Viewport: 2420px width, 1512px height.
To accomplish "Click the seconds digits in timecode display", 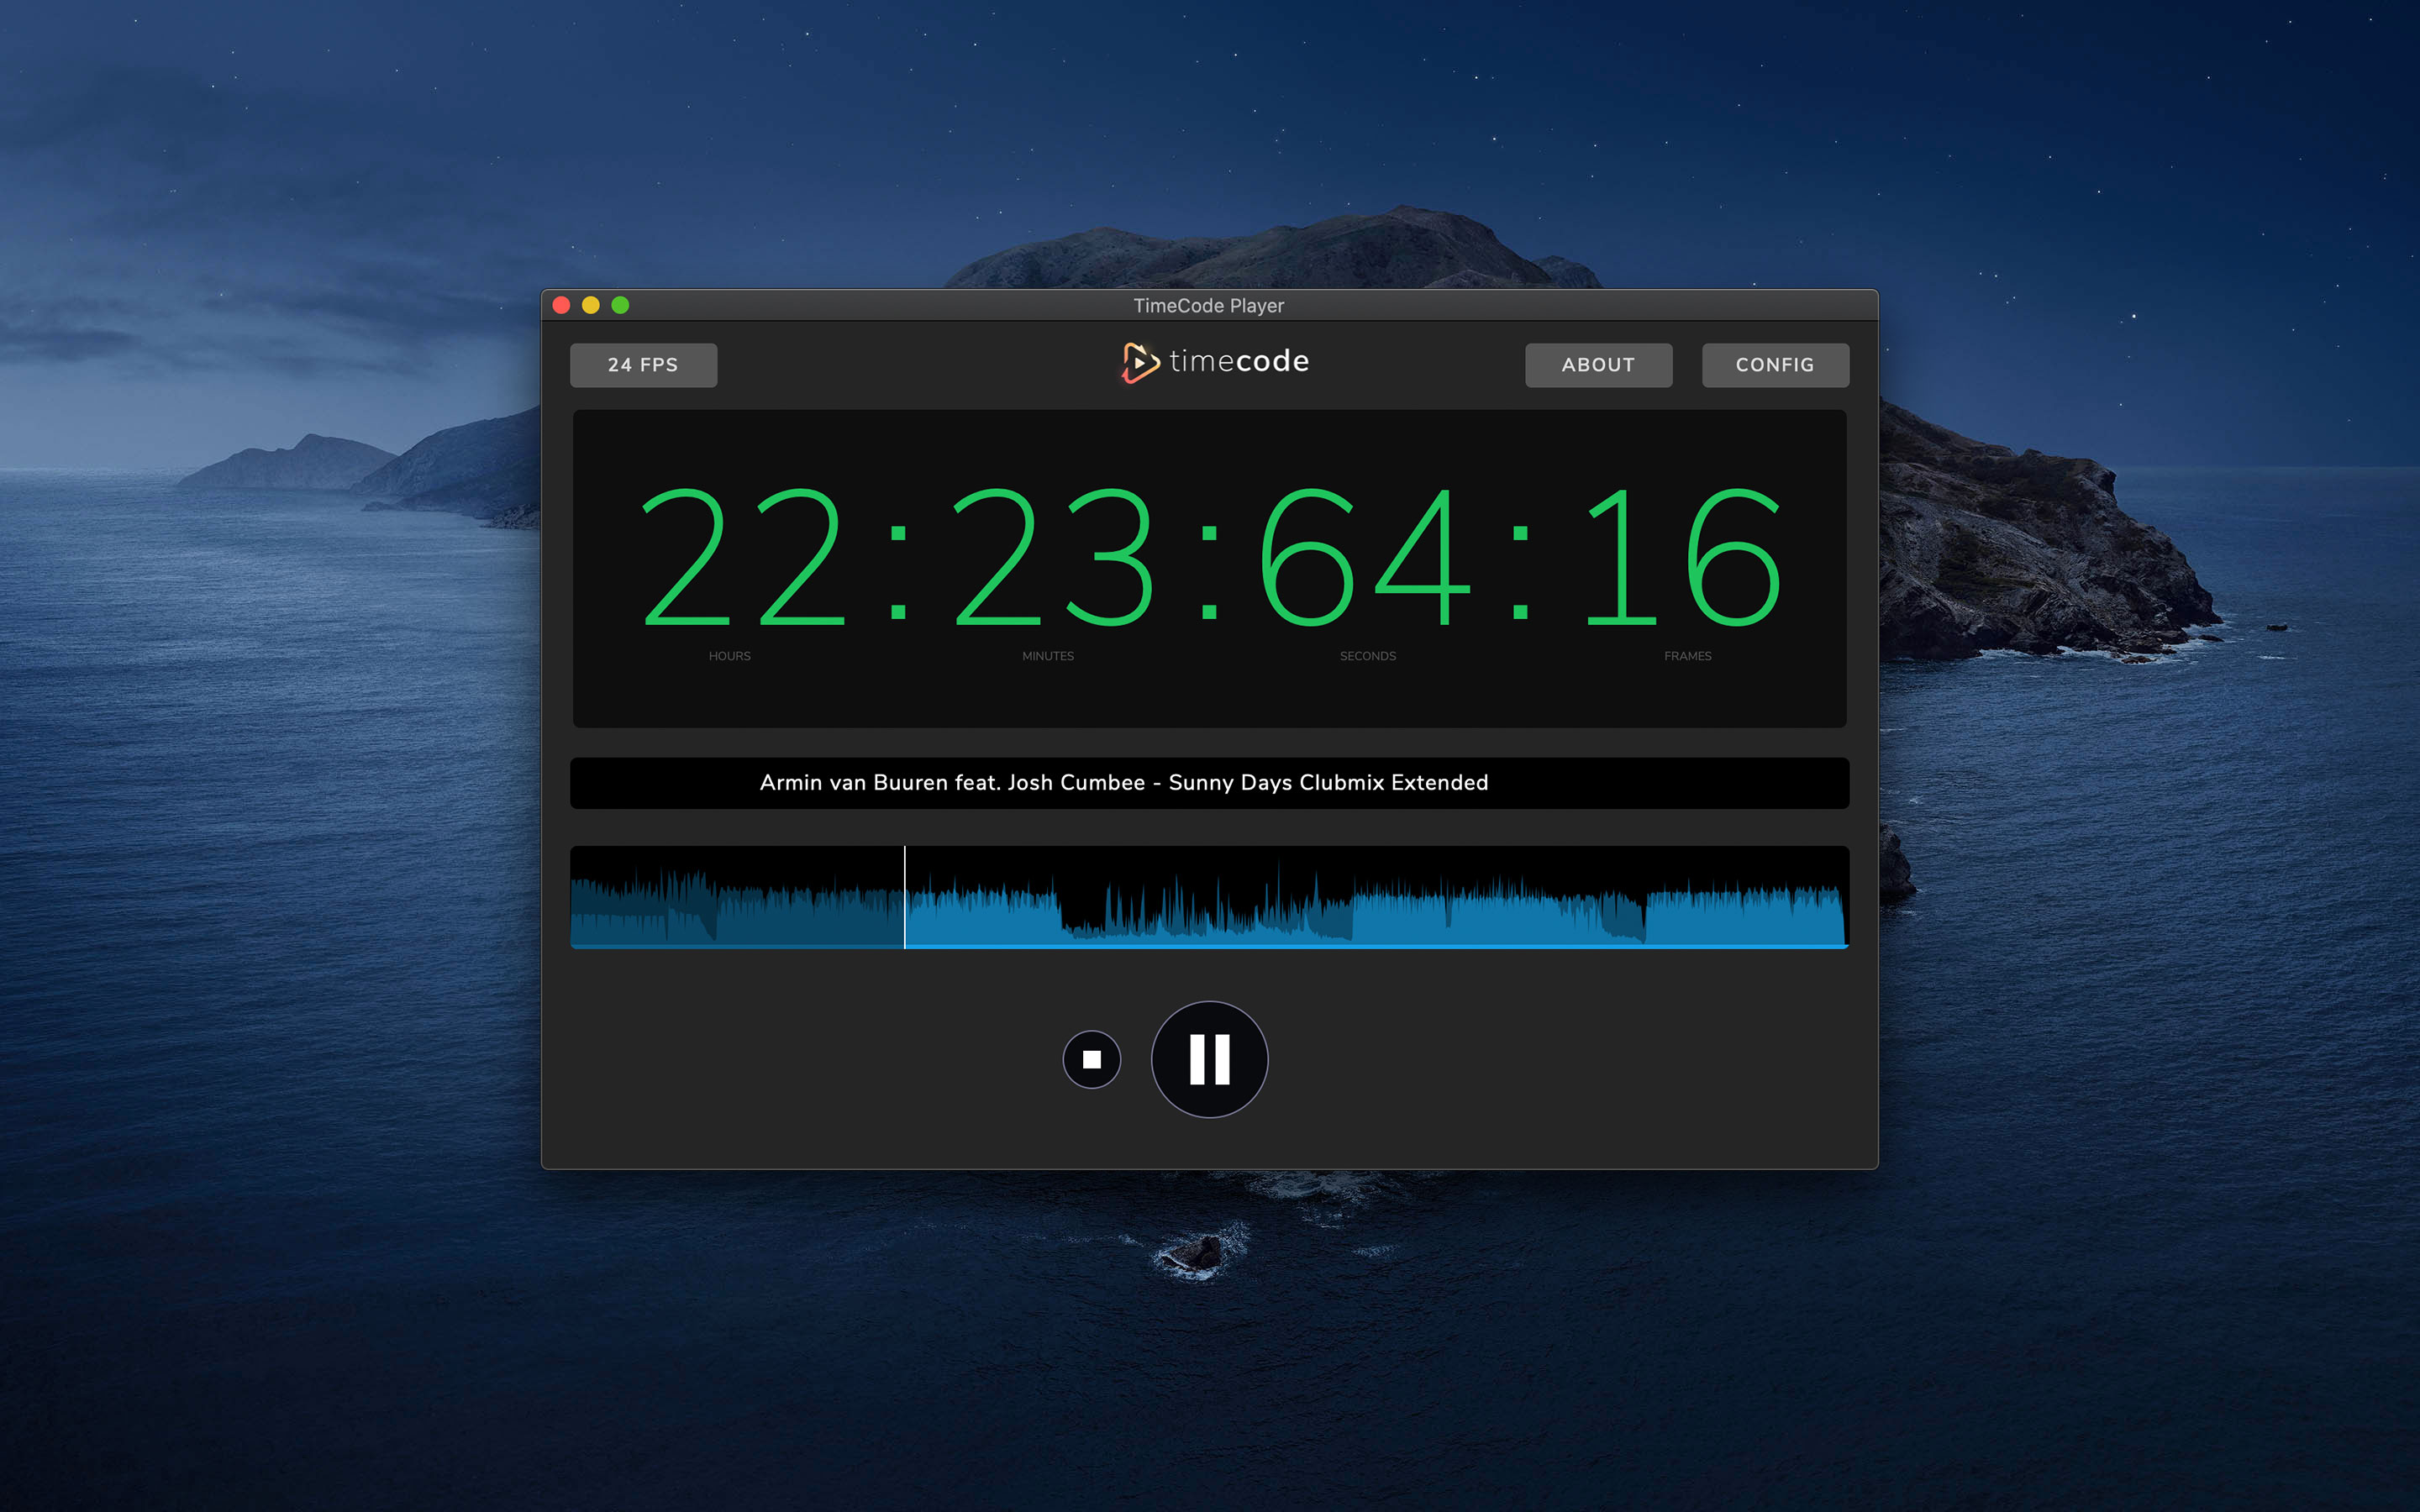I will [x=1365, y=557].
